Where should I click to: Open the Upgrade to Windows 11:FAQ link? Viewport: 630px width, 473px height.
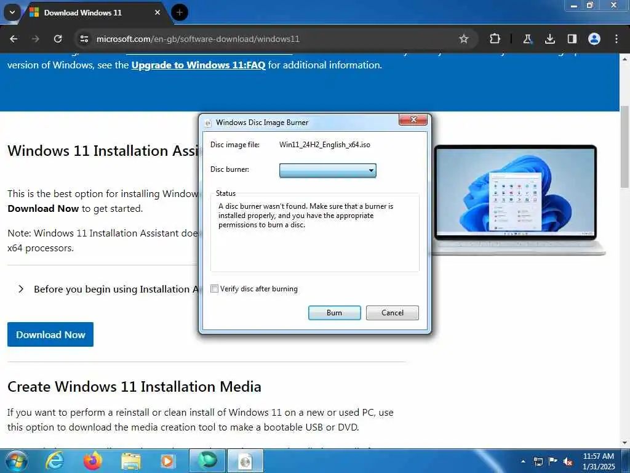tap(198, 65)
